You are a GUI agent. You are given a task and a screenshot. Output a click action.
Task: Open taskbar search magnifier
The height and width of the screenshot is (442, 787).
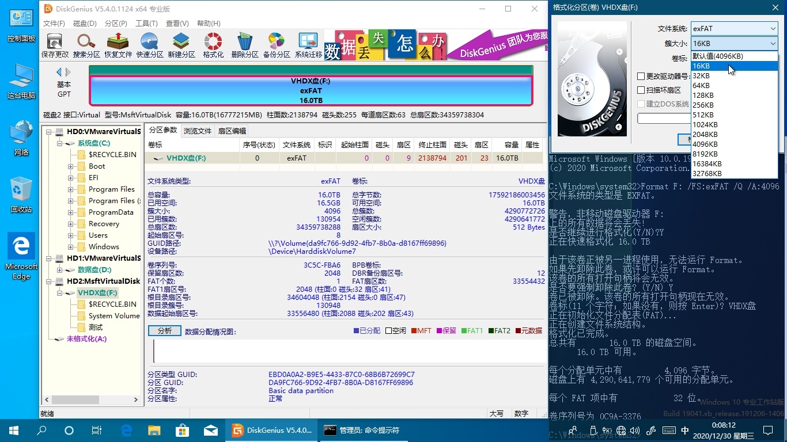tap(41, 430)
